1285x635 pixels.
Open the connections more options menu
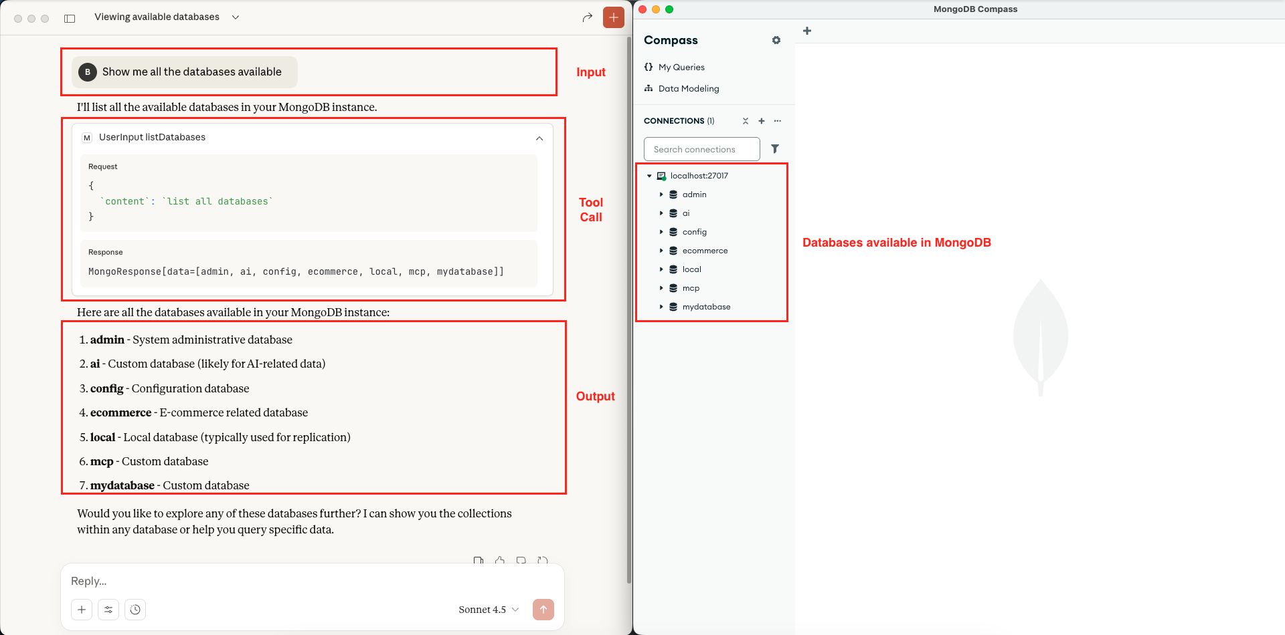[777, 121]
